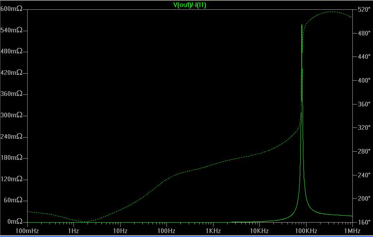Click the 10KHz frequency axis label

259,231
